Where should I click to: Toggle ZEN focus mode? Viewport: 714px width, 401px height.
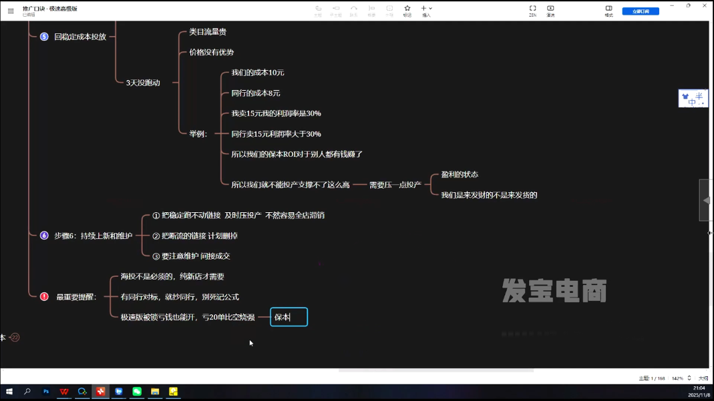[531, 8]
